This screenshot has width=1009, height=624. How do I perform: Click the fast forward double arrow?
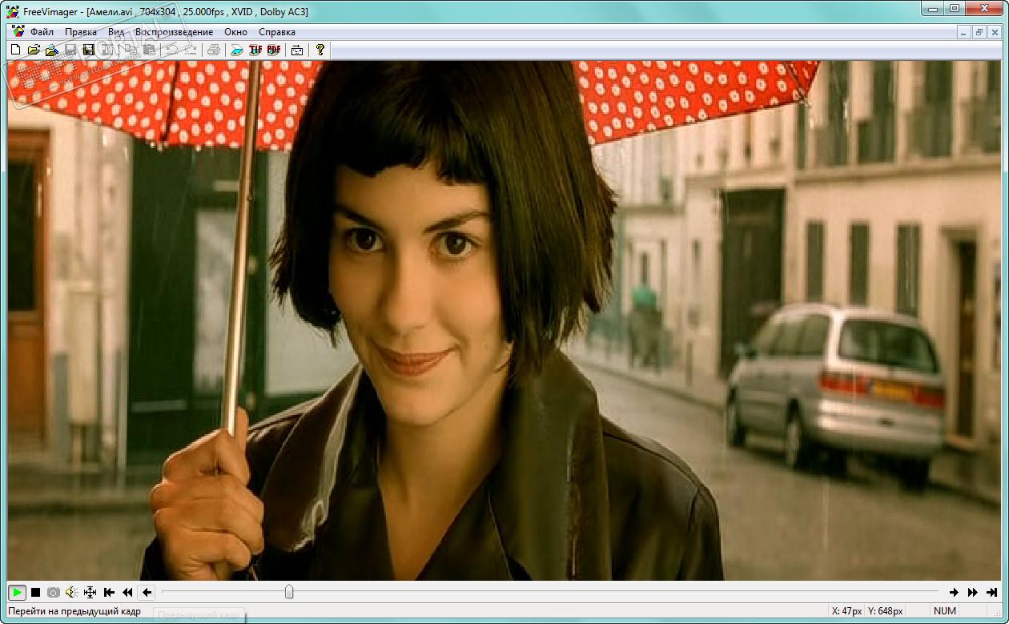pos(972,592)
